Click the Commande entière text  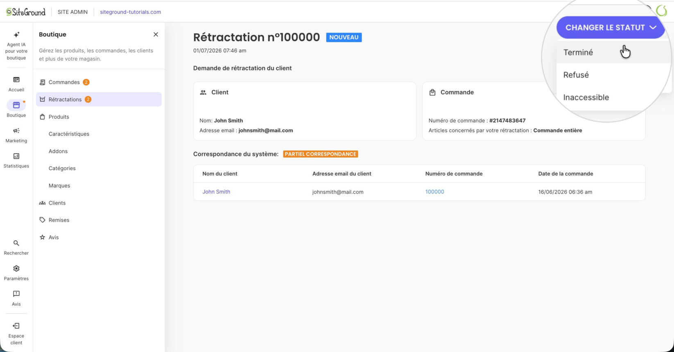(x=558, y=130)
